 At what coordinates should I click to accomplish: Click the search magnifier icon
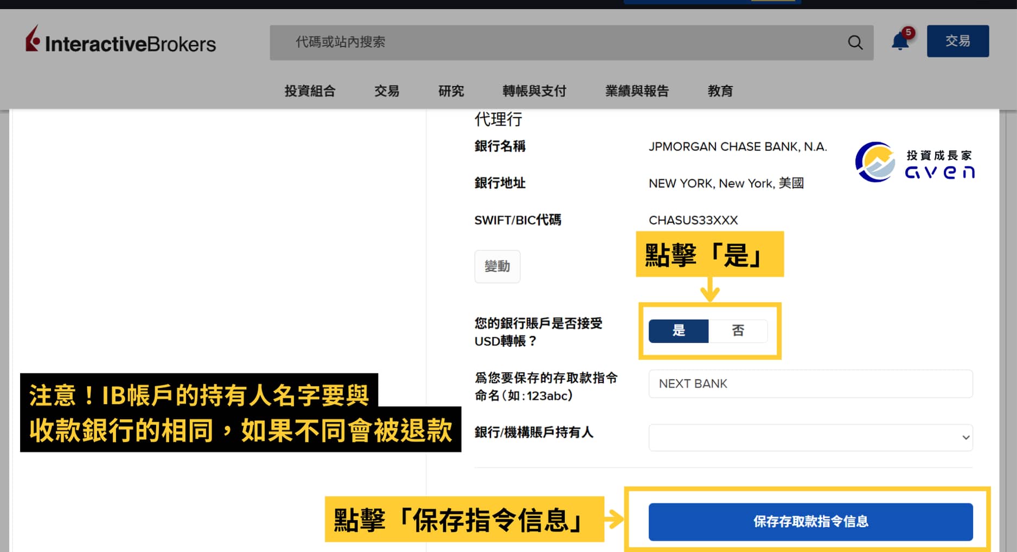pyautogui.click(x=855, y=42)
